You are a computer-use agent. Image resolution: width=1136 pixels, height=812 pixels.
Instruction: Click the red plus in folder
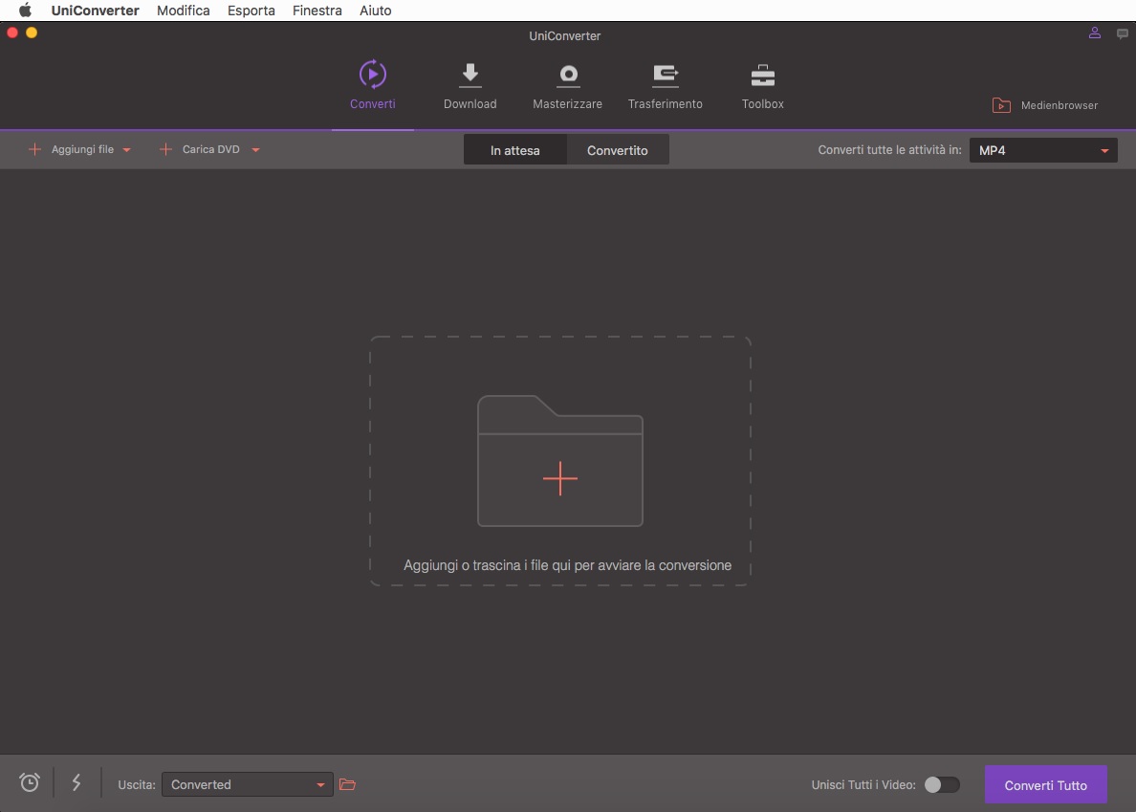pyautogui.click(x=560, y=478)
